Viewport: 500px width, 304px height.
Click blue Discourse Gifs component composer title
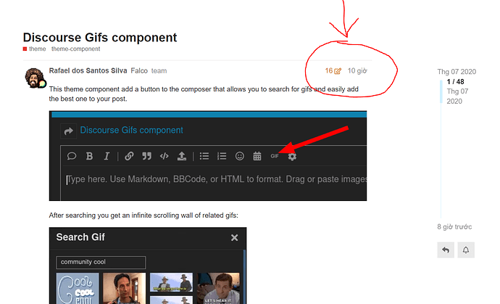click(x=131, y=130)
